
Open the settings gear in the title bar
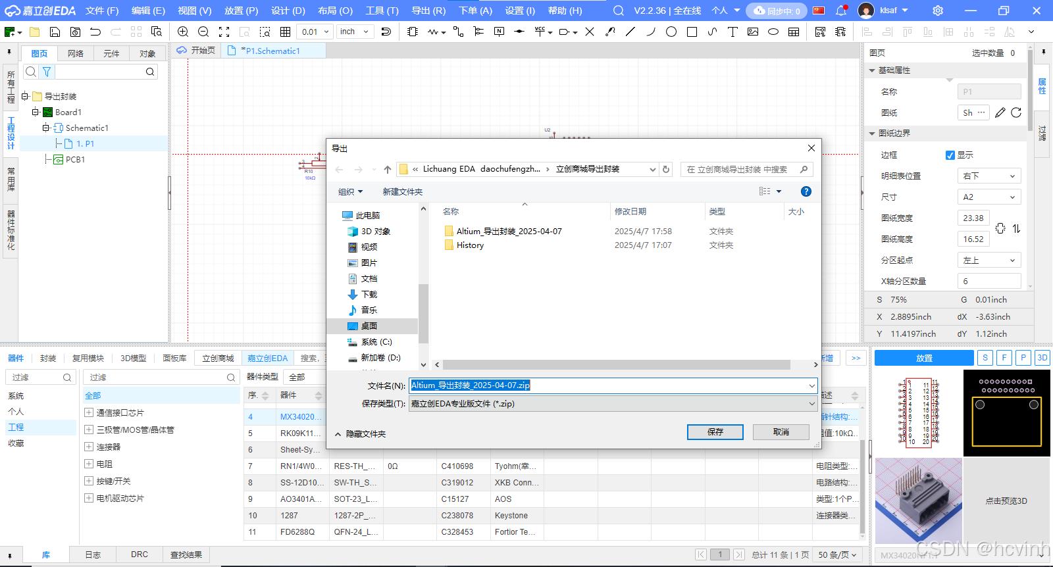pos(938,11)
